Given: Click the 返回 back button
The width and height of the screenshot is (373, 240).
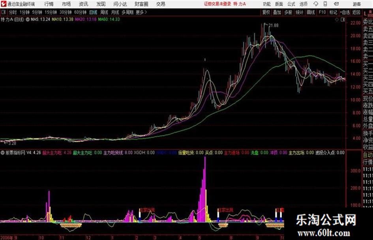Looking at the screenshot, I should point(356,12).
